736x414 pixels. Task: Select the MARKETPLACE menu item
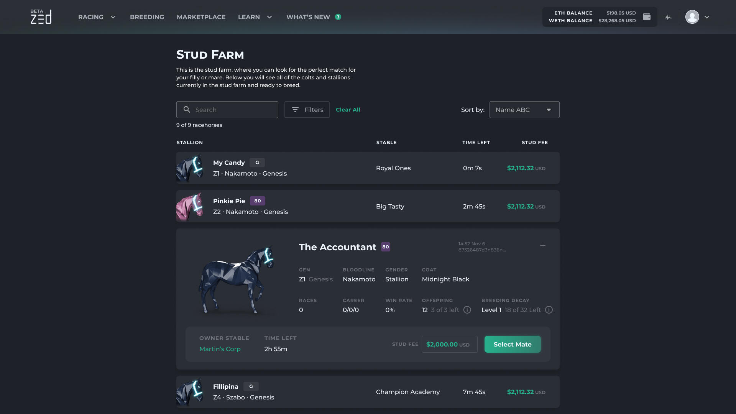201,17
